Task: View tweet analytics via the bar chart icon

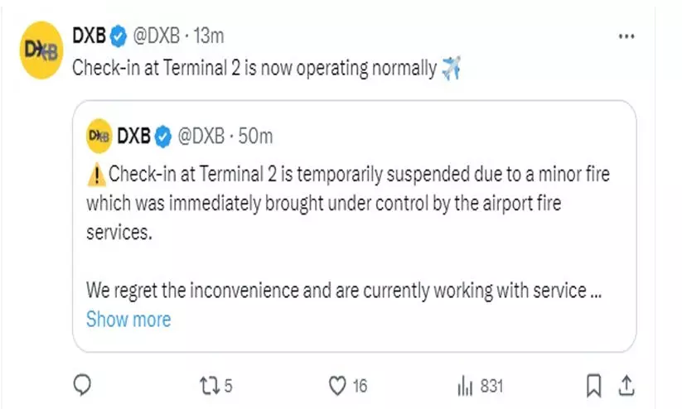Action: point(464,385)
